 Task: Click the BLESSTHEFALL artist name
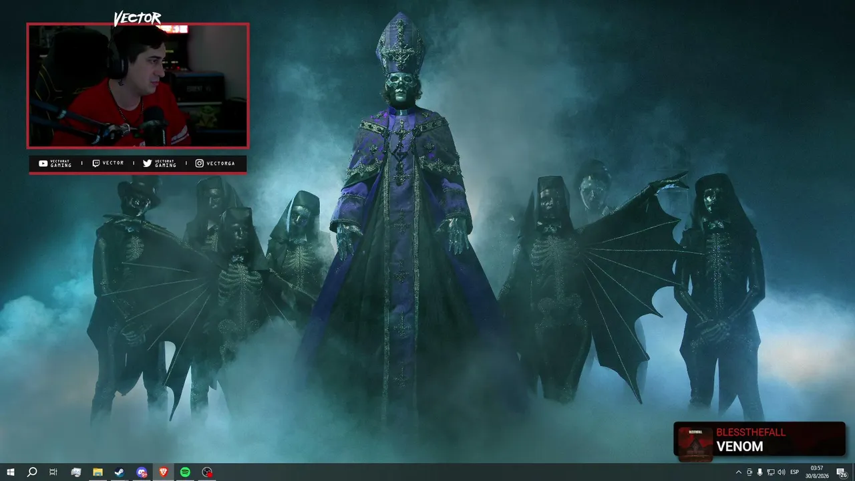pyautogui.click(x=751, y=432)
